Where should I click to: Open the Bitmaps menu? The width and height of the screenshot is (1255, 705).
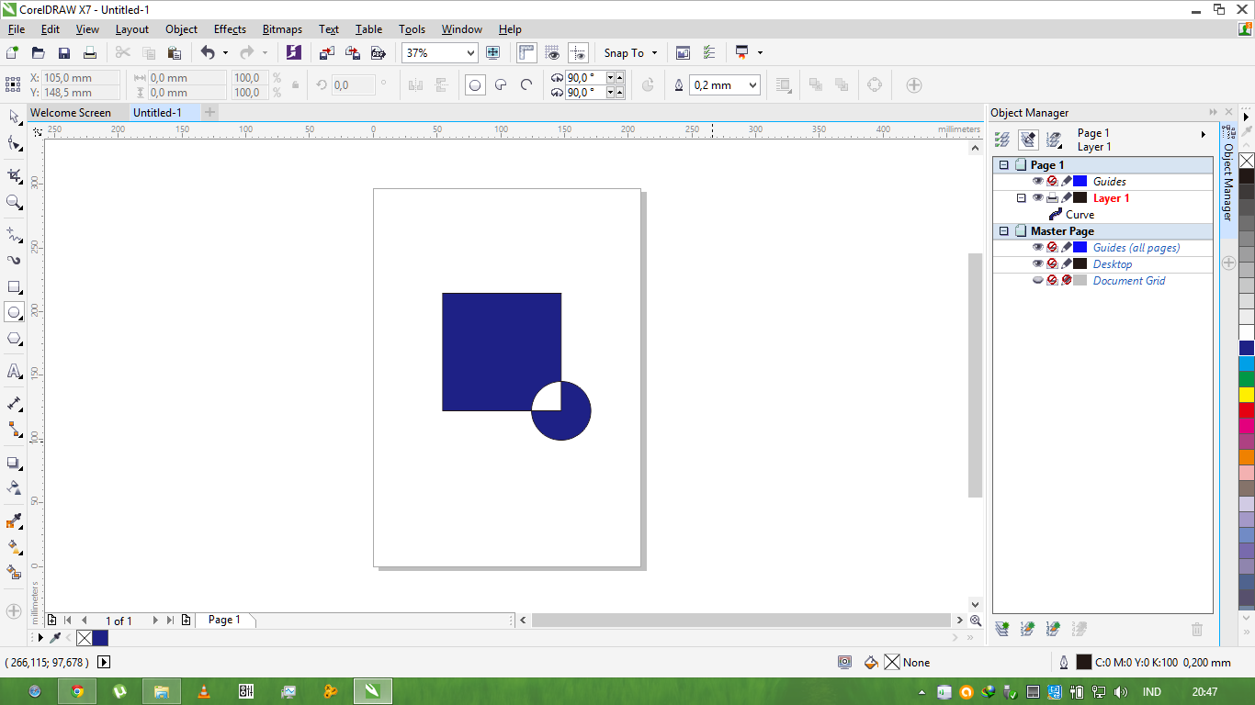click(282, 28)
